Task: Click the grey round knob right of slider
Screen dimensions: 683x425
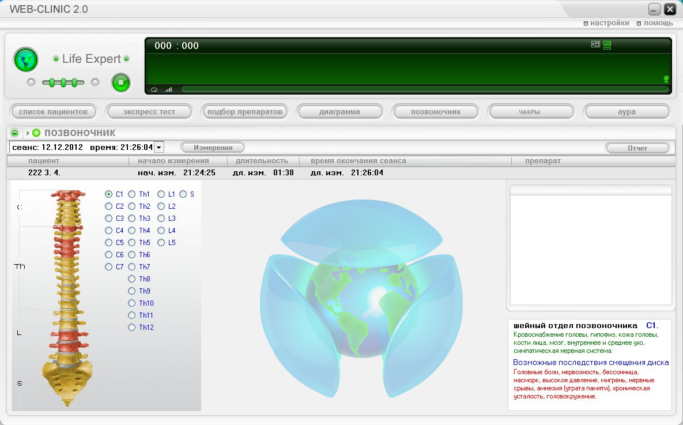Action: (96, 82)
